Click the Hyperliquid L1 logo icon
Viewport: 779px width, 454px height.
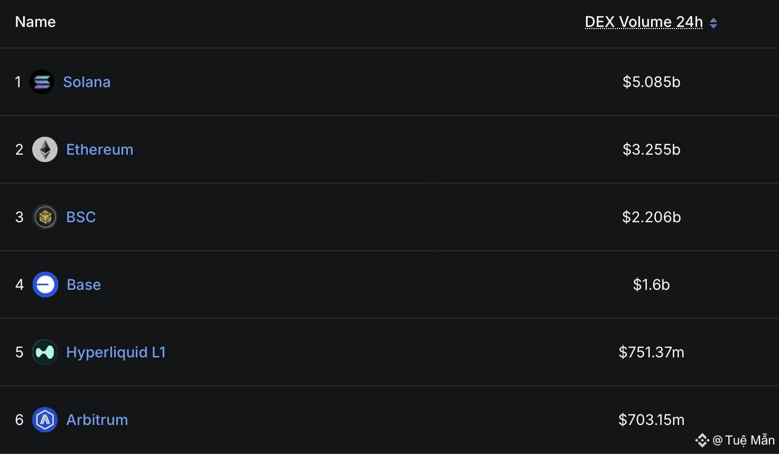(x=45, y=352)
